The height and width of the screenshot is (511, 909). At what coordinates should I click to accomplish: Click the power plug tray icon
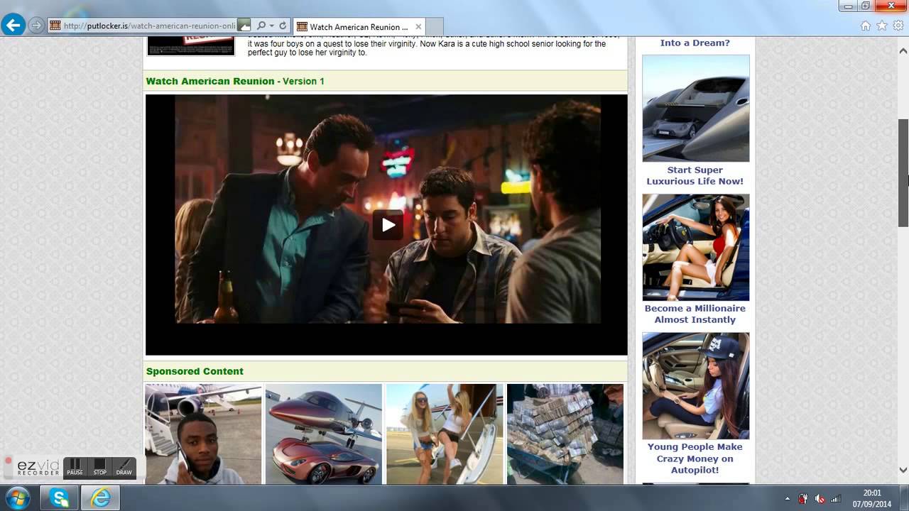pos(803,498)
